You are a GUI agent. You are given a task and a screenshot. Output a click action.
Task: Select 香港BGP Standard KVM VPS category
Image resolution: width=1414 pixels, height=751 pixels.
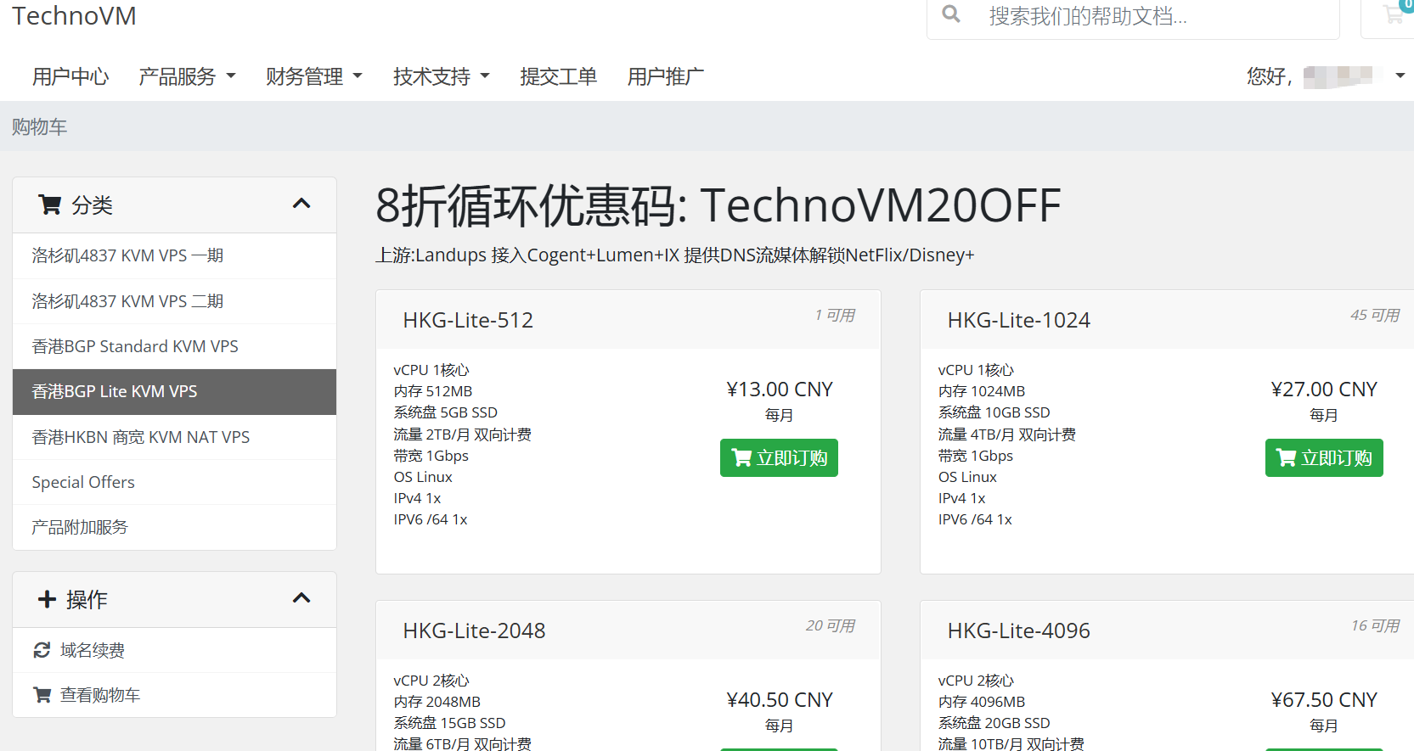pos(135,346)
